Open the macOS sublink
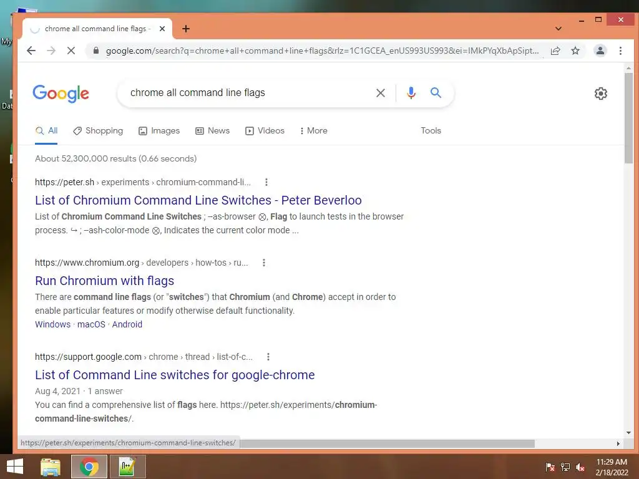Viewport: 639px width, 479px height. [91, 324]
